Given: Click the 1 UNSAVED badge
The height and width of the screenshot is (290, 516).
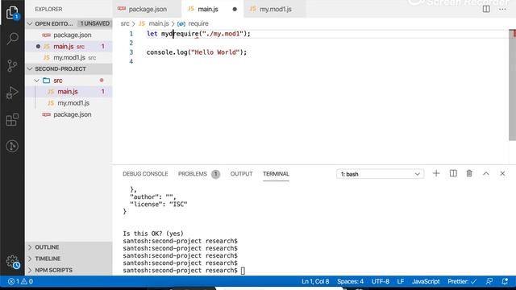Looking at the screenshot, I should coord(95,23).
